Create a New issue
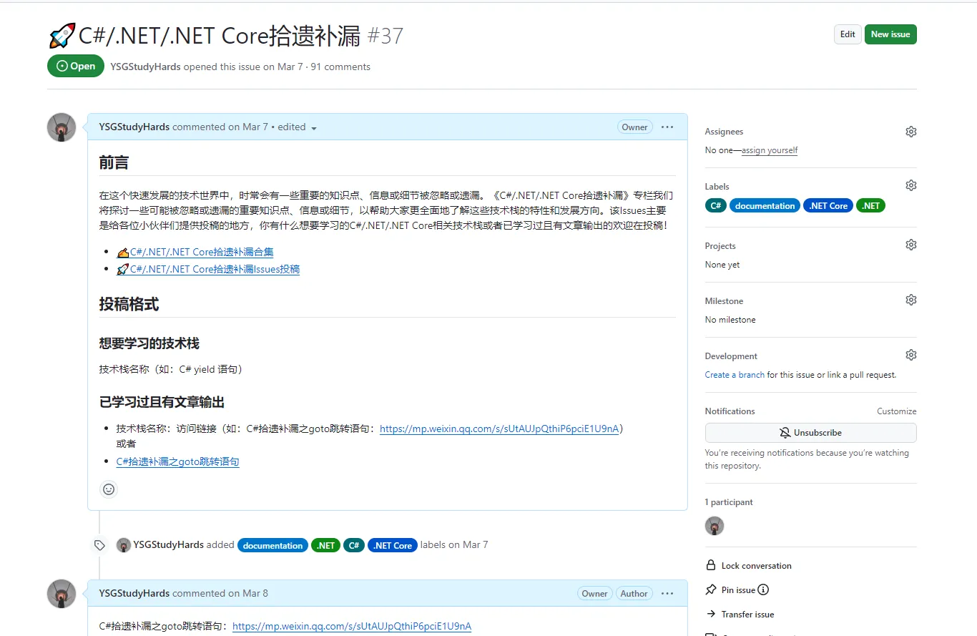This screenshot has height=636, width=977. [x=890, y=34]
